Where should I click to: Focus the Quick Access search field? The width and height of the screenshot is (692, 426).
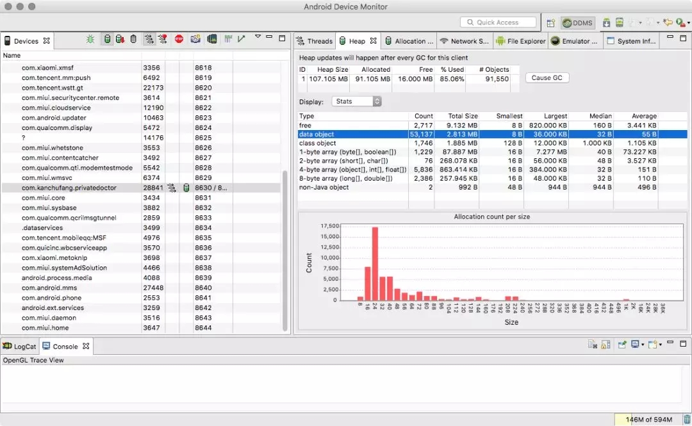[x=498, y=22]
